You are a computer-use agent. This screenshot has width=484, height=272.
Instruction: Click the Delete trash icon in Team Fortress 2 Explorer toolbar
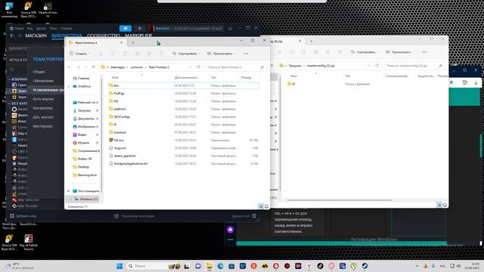161,54
